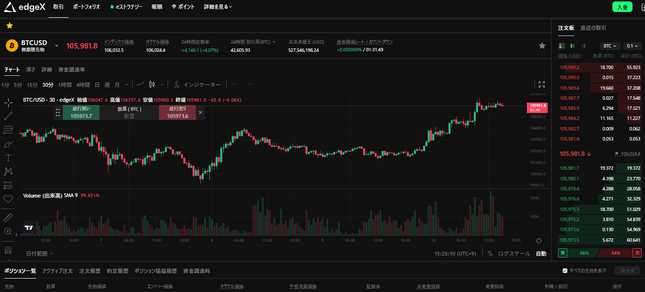Toggle the ログスケール log scale option
The height and width of the screenshot is (292, 645).
pyautogui.click(x=514, y=254)
